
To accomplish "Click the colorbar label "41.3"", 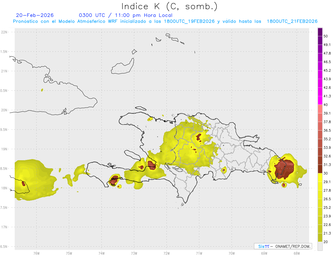I will coord(327,96).
